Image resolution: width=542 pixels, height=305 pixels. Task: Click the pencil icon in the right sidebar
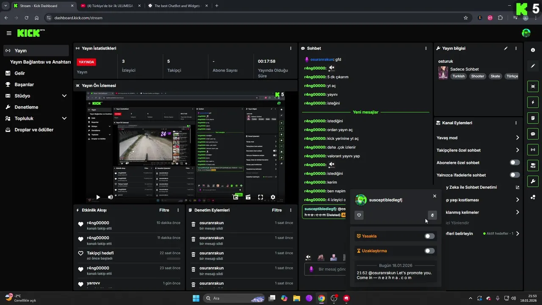coord(533,66)
